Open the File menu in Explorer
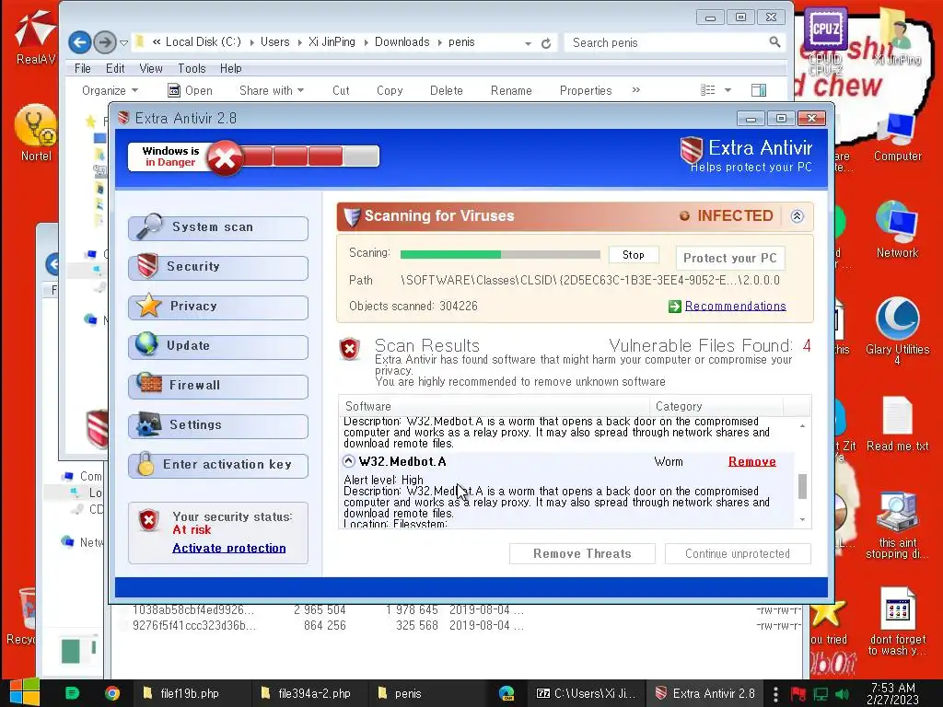This screenshot has width=943, height=707. (83, 68)
